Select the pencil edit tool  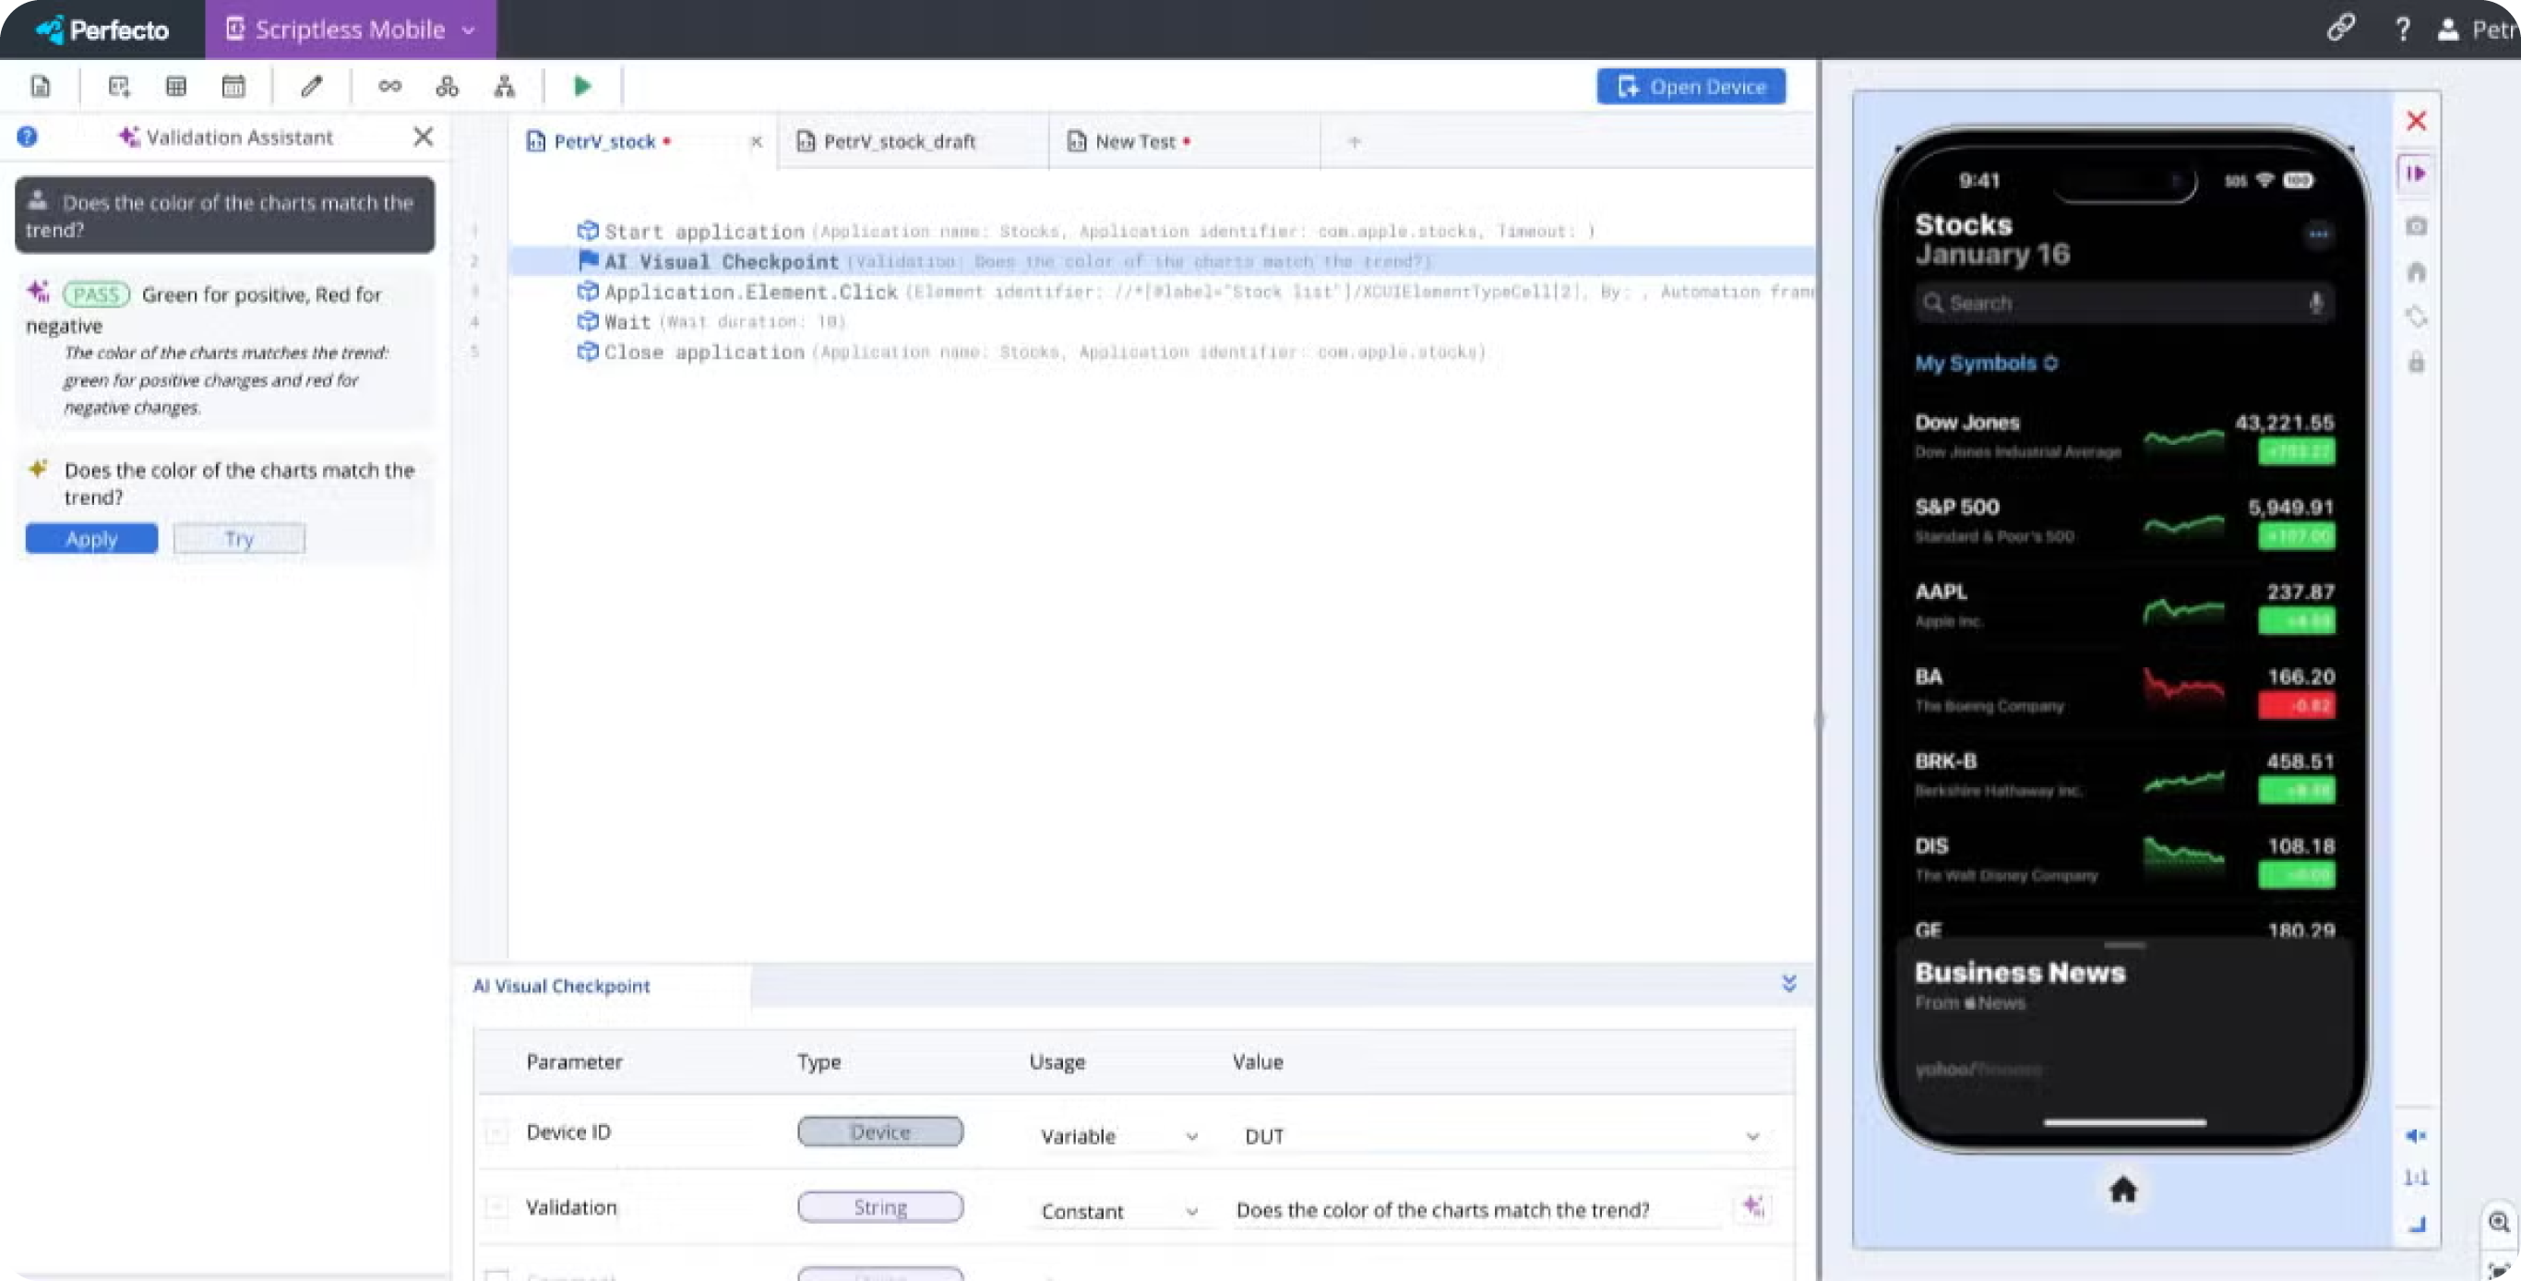tap(311, 86)
